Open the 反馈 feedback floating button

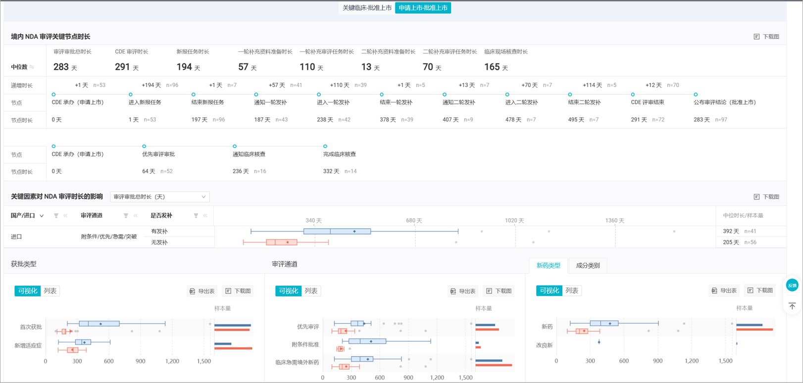coord(792,285)
